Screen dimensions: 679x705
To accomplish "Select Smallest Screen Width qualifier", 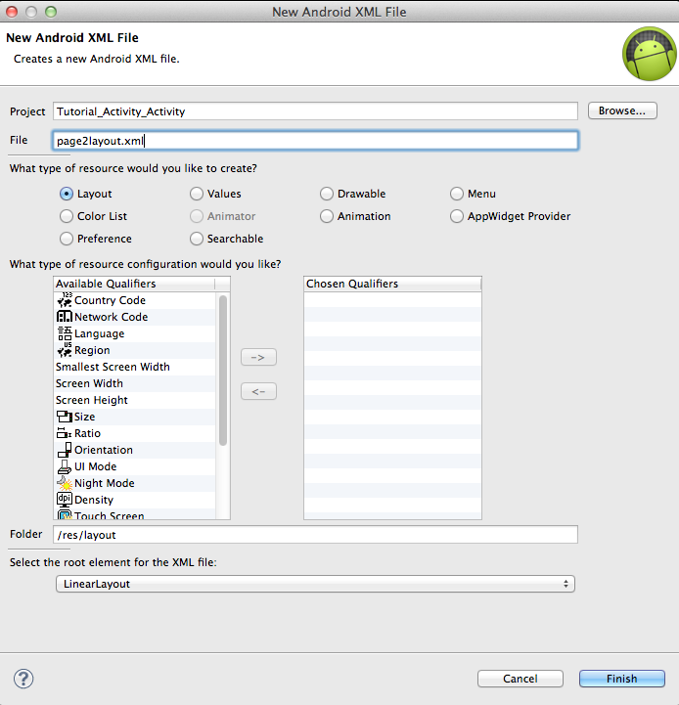I will click(113, 367).
